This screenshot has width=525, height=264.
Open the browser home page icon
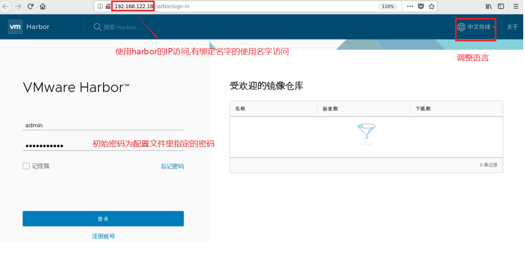pyautogui.click(x=43, y=7)
